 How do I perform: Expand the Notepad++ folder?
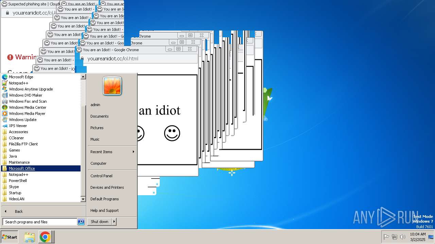41,175
